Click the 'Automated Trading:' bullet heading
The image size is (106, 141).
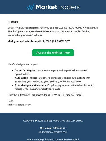27,78
